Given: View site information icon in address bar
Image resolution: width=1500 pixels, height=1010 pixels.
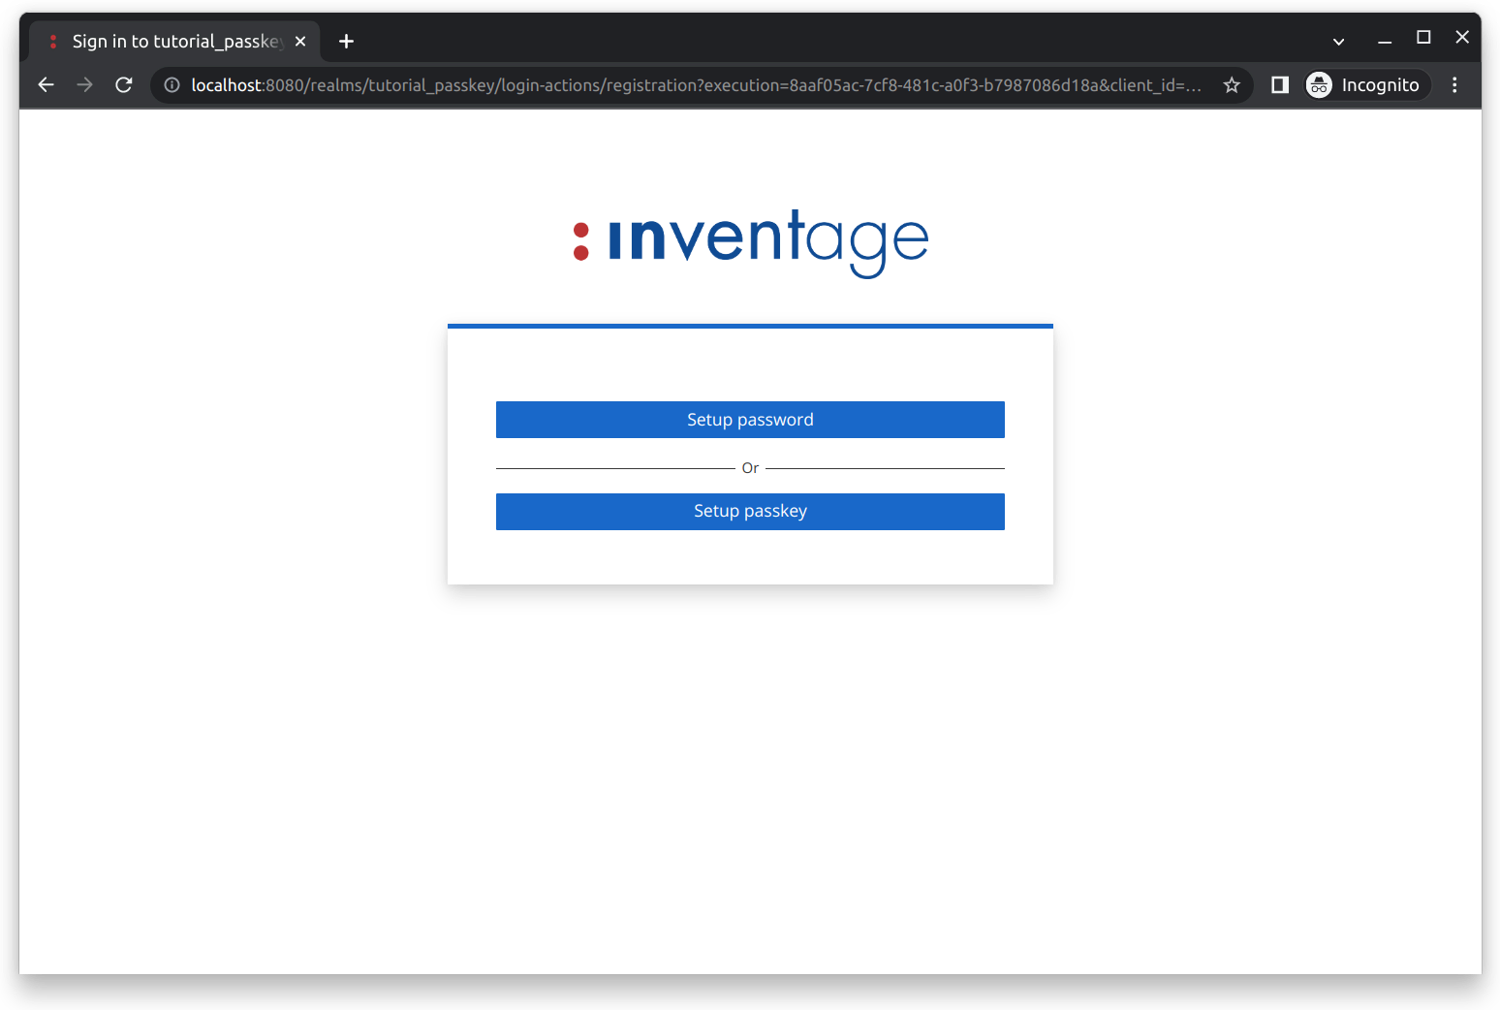Looking at the screenshot, I should pyautogui.click(x=172, y=85).
